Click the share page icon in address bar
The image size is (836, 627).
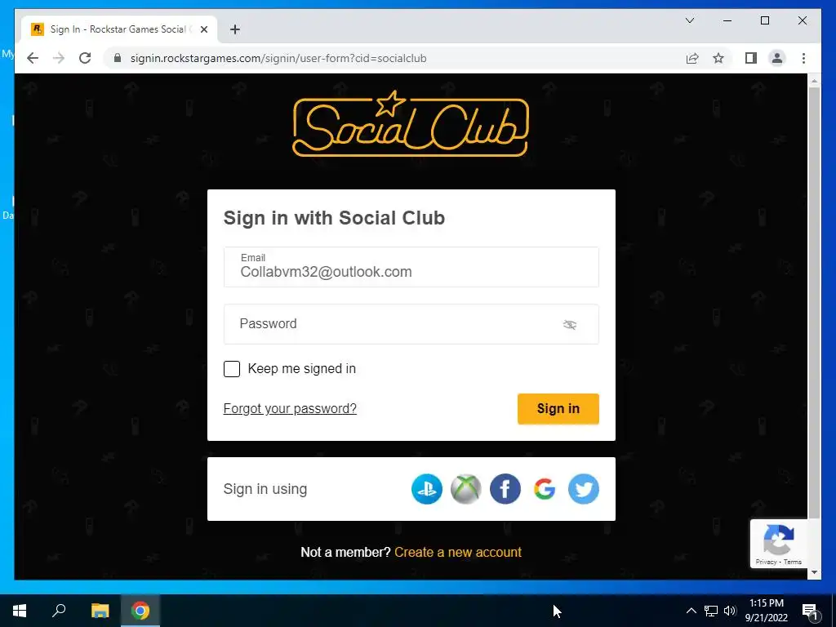[692, 58]
